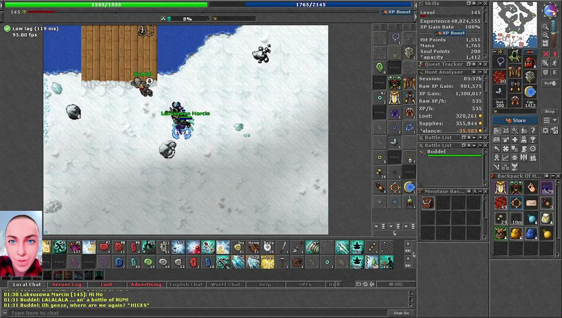Click the minimap compass rose
562x318 pixels.
pos(551,10)
